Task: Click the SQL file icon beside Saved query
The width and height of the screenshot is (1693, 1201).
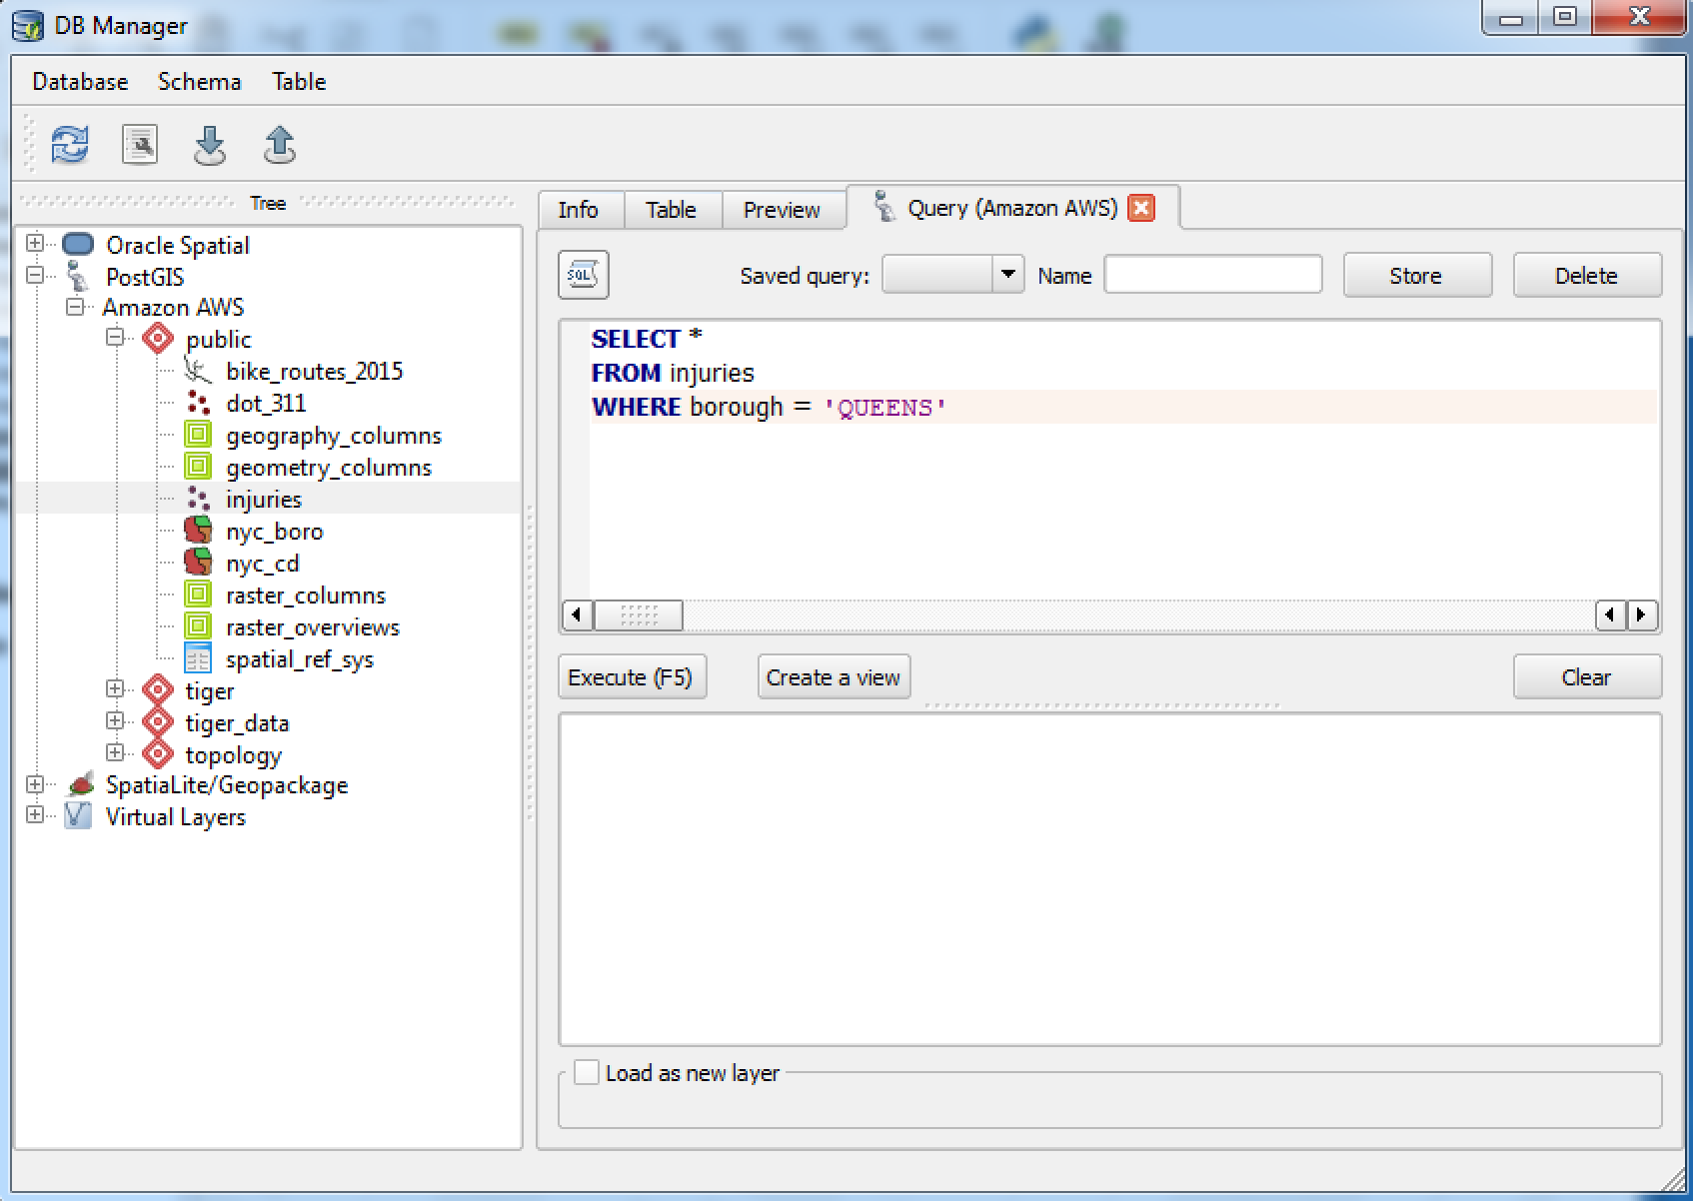Action: point(583,275)
